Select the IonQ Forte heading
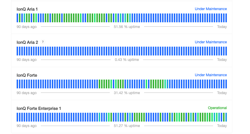The width and height of the screenshot is (250, 134). [x=27, y=75]
